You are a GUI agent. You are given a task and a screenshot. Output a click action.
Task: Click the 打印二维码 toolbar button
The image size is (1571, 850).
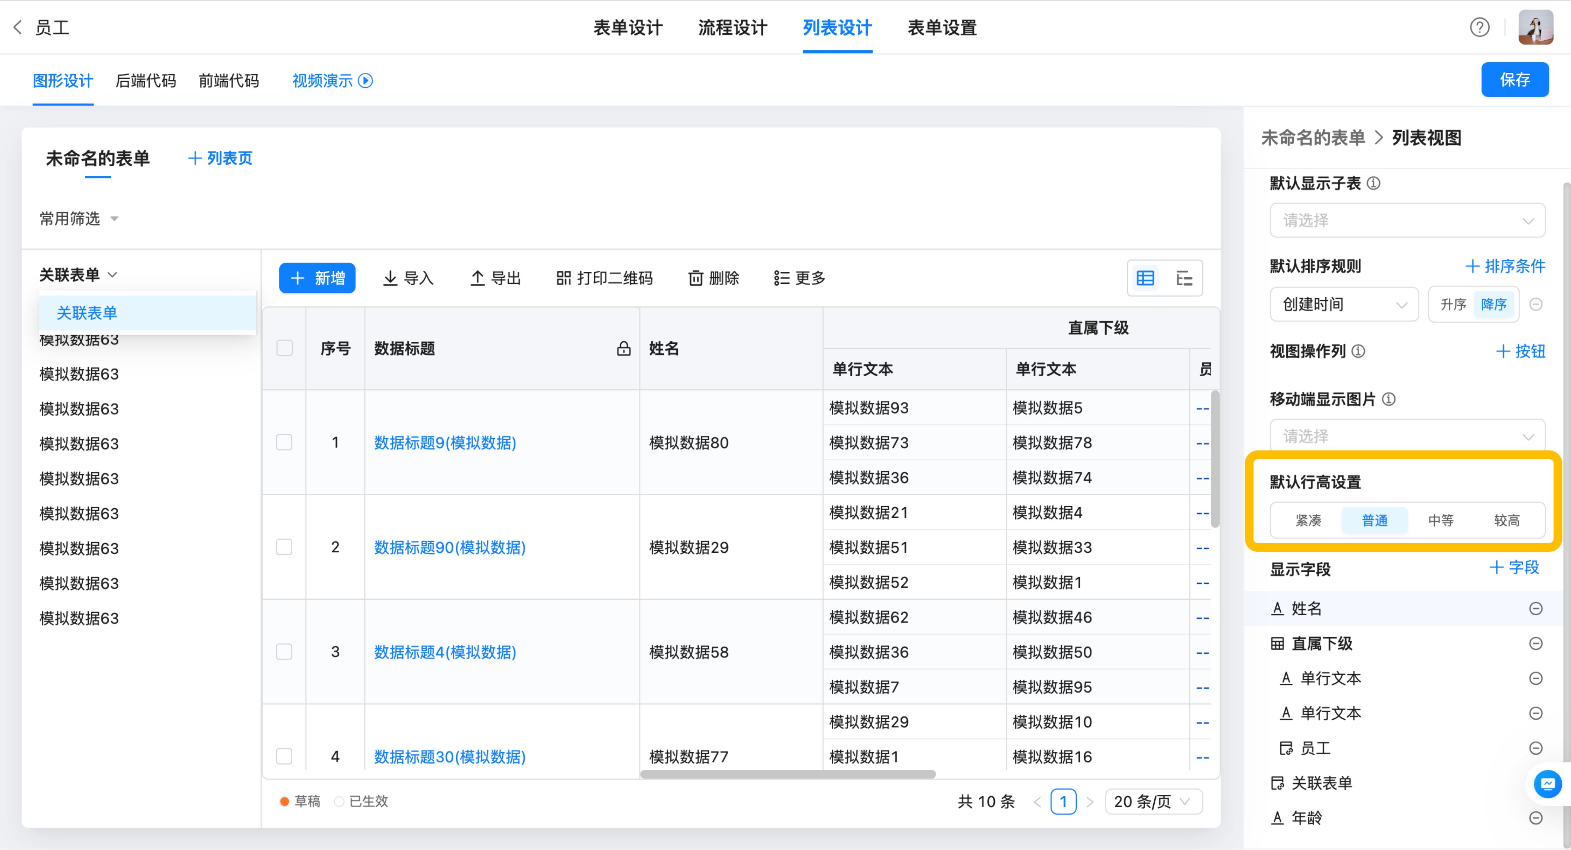click(604, 279)
